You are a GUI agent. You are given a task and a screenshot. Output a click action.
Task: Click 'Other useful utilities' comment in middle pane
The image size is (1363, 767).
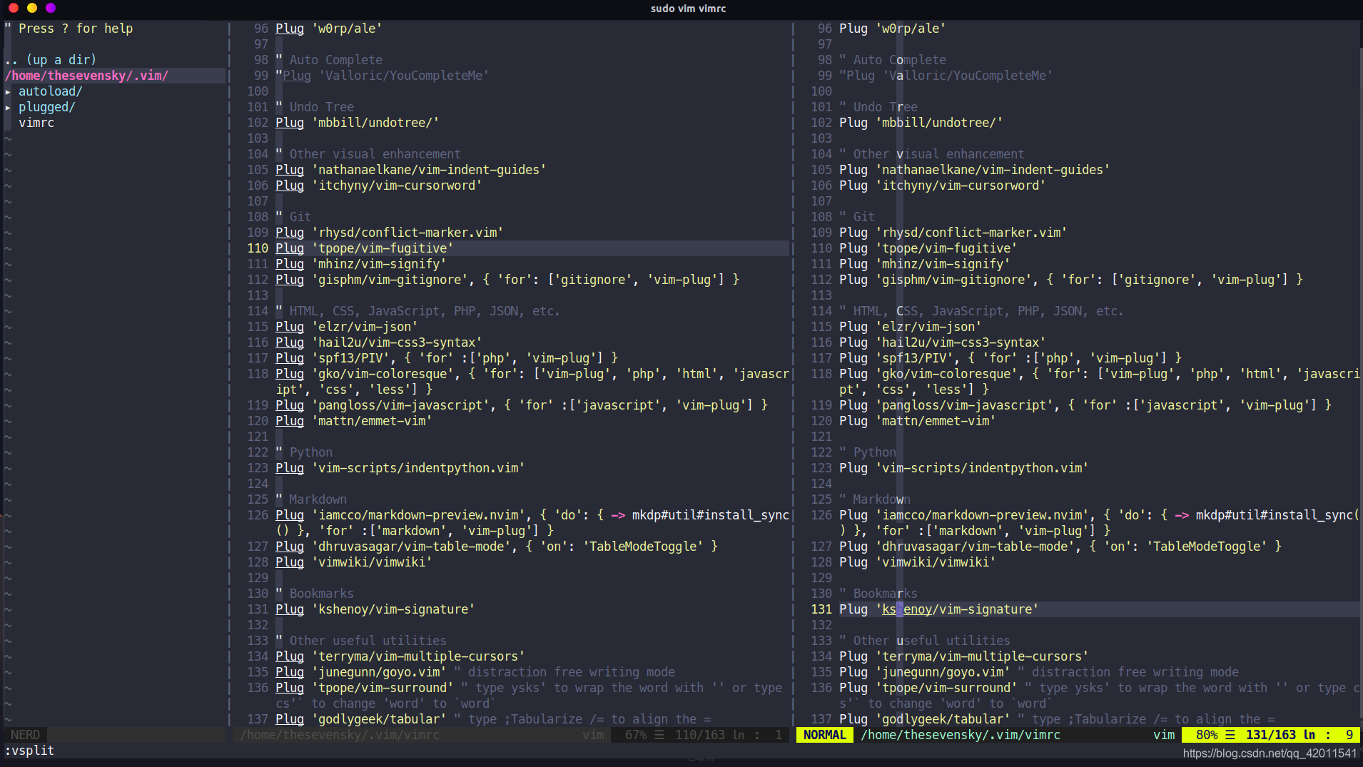(x=368, y=641)
